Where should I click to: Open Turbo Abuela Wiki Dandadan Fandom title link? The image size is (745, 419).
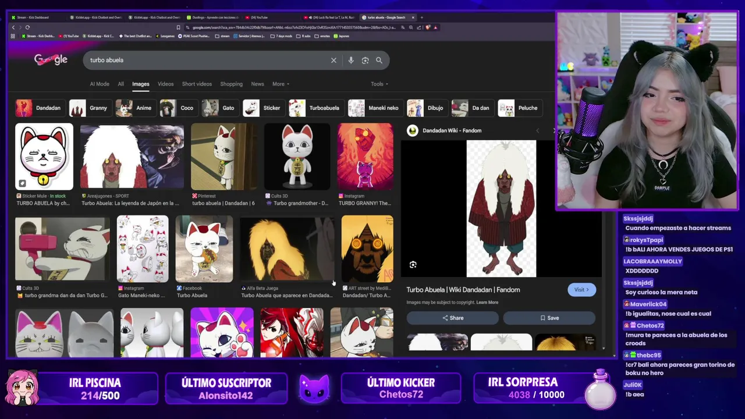pyautogui.click(x=463, y=290)
